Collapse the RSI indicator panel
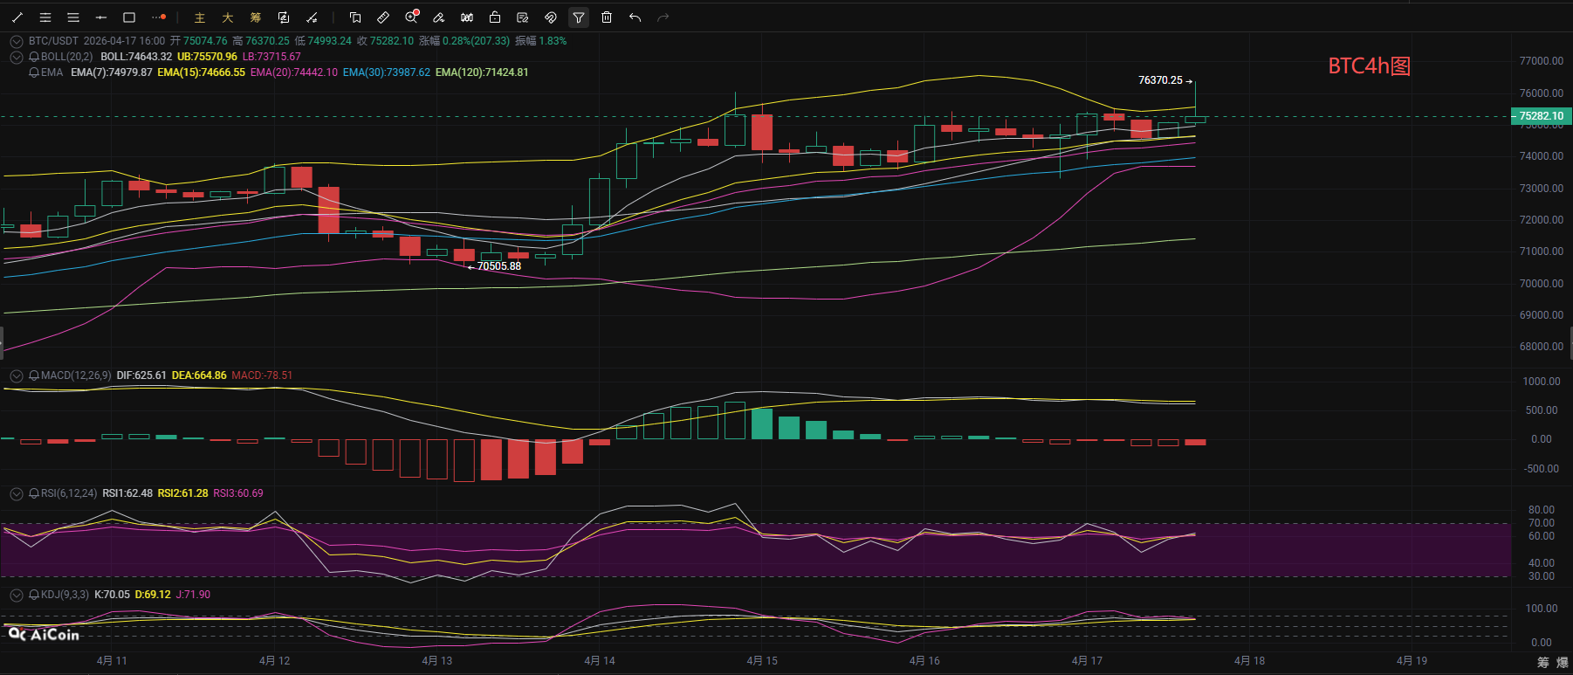This screenshot has width=1573, height=675. [x=16, y=493]
